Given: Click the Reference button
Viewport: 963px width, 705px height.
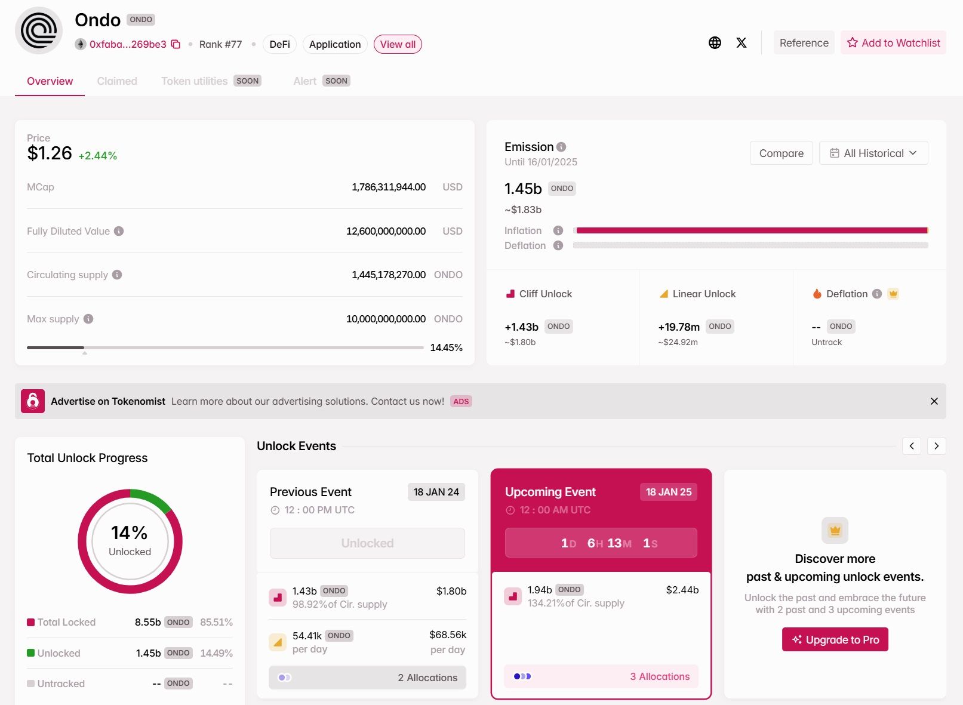Looking at the screenshot, I should coord(804,42).
